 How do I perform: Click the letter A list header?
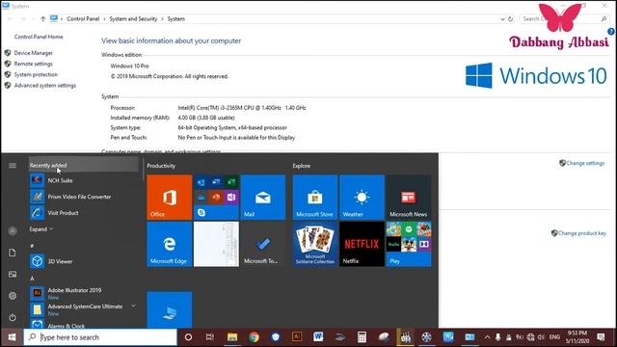[x=32, y=279]
